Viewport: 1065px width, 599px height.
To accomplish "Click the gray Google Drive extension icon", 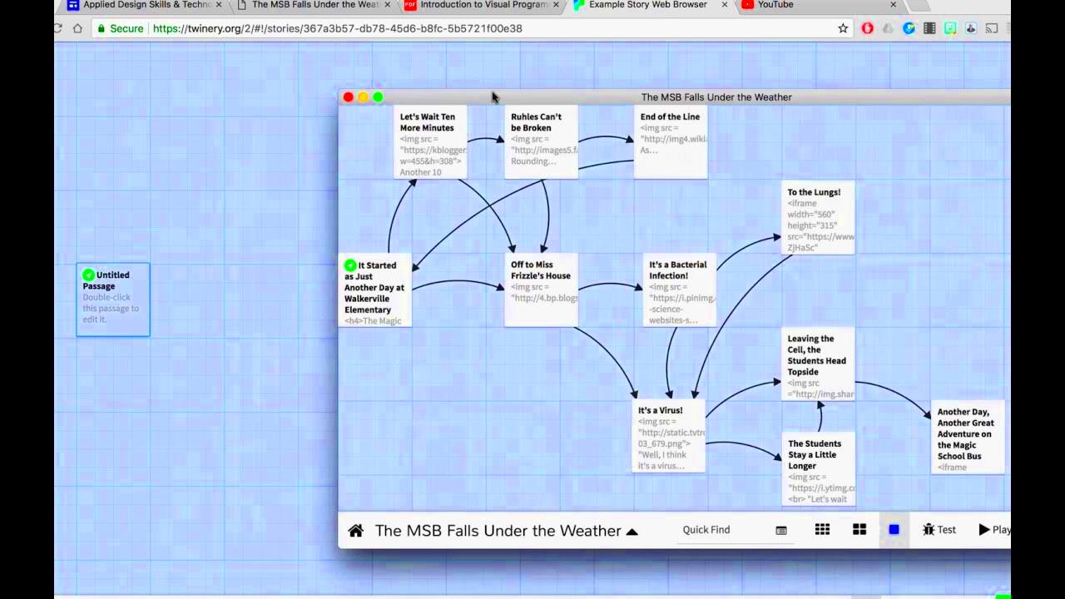I will 888,28.
